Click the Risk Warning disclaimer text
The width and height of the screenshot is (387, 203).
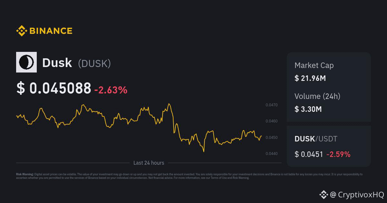click(x=189, y=176)
